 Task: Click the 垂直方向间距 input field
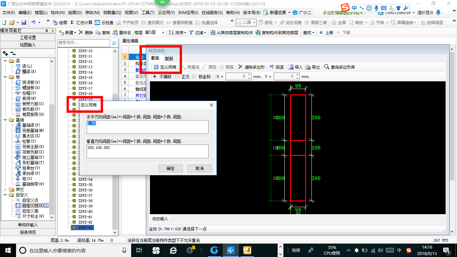pyautogui.click(x=148, y=151)
